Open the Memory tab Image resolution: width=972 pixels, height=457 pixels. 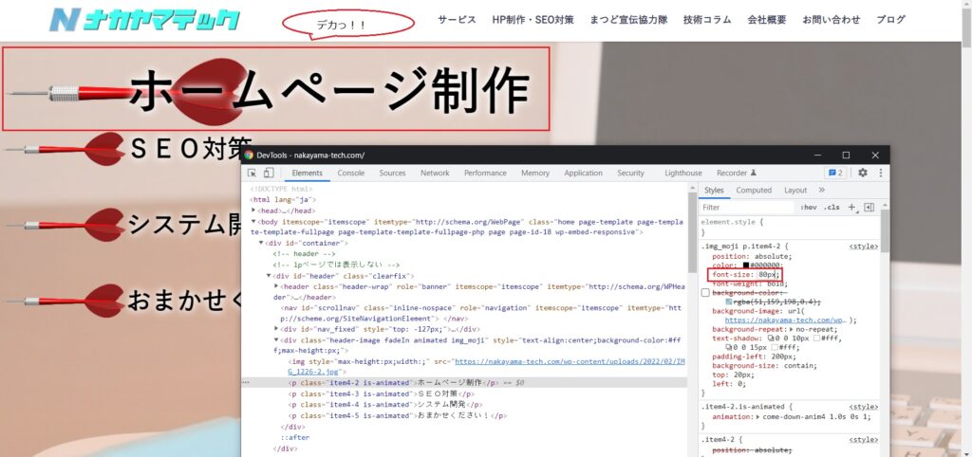click(x=535, y=174)
